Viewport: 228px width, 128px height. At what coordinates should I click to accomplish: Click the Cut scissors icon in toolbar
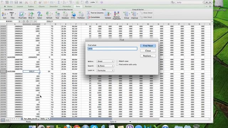click(x=26, y=2)
